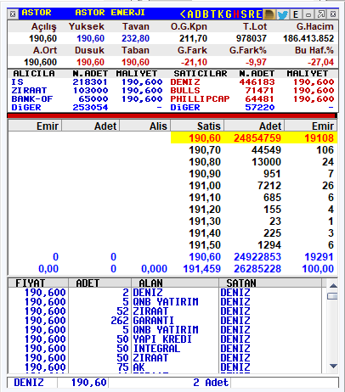
Task: Click the ASTOR symbol code in title
Action: (x=37, y=13)
